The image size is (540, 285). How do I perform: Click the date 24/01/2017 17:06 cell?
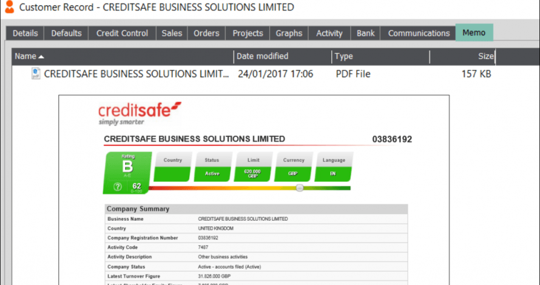click(x=275, y=74)
